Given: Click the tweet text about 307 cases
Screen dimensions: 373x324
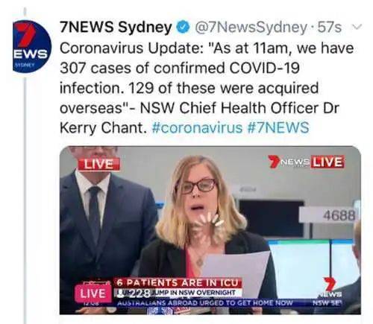Looking at the screenshot, I should (x=207, y=88).
